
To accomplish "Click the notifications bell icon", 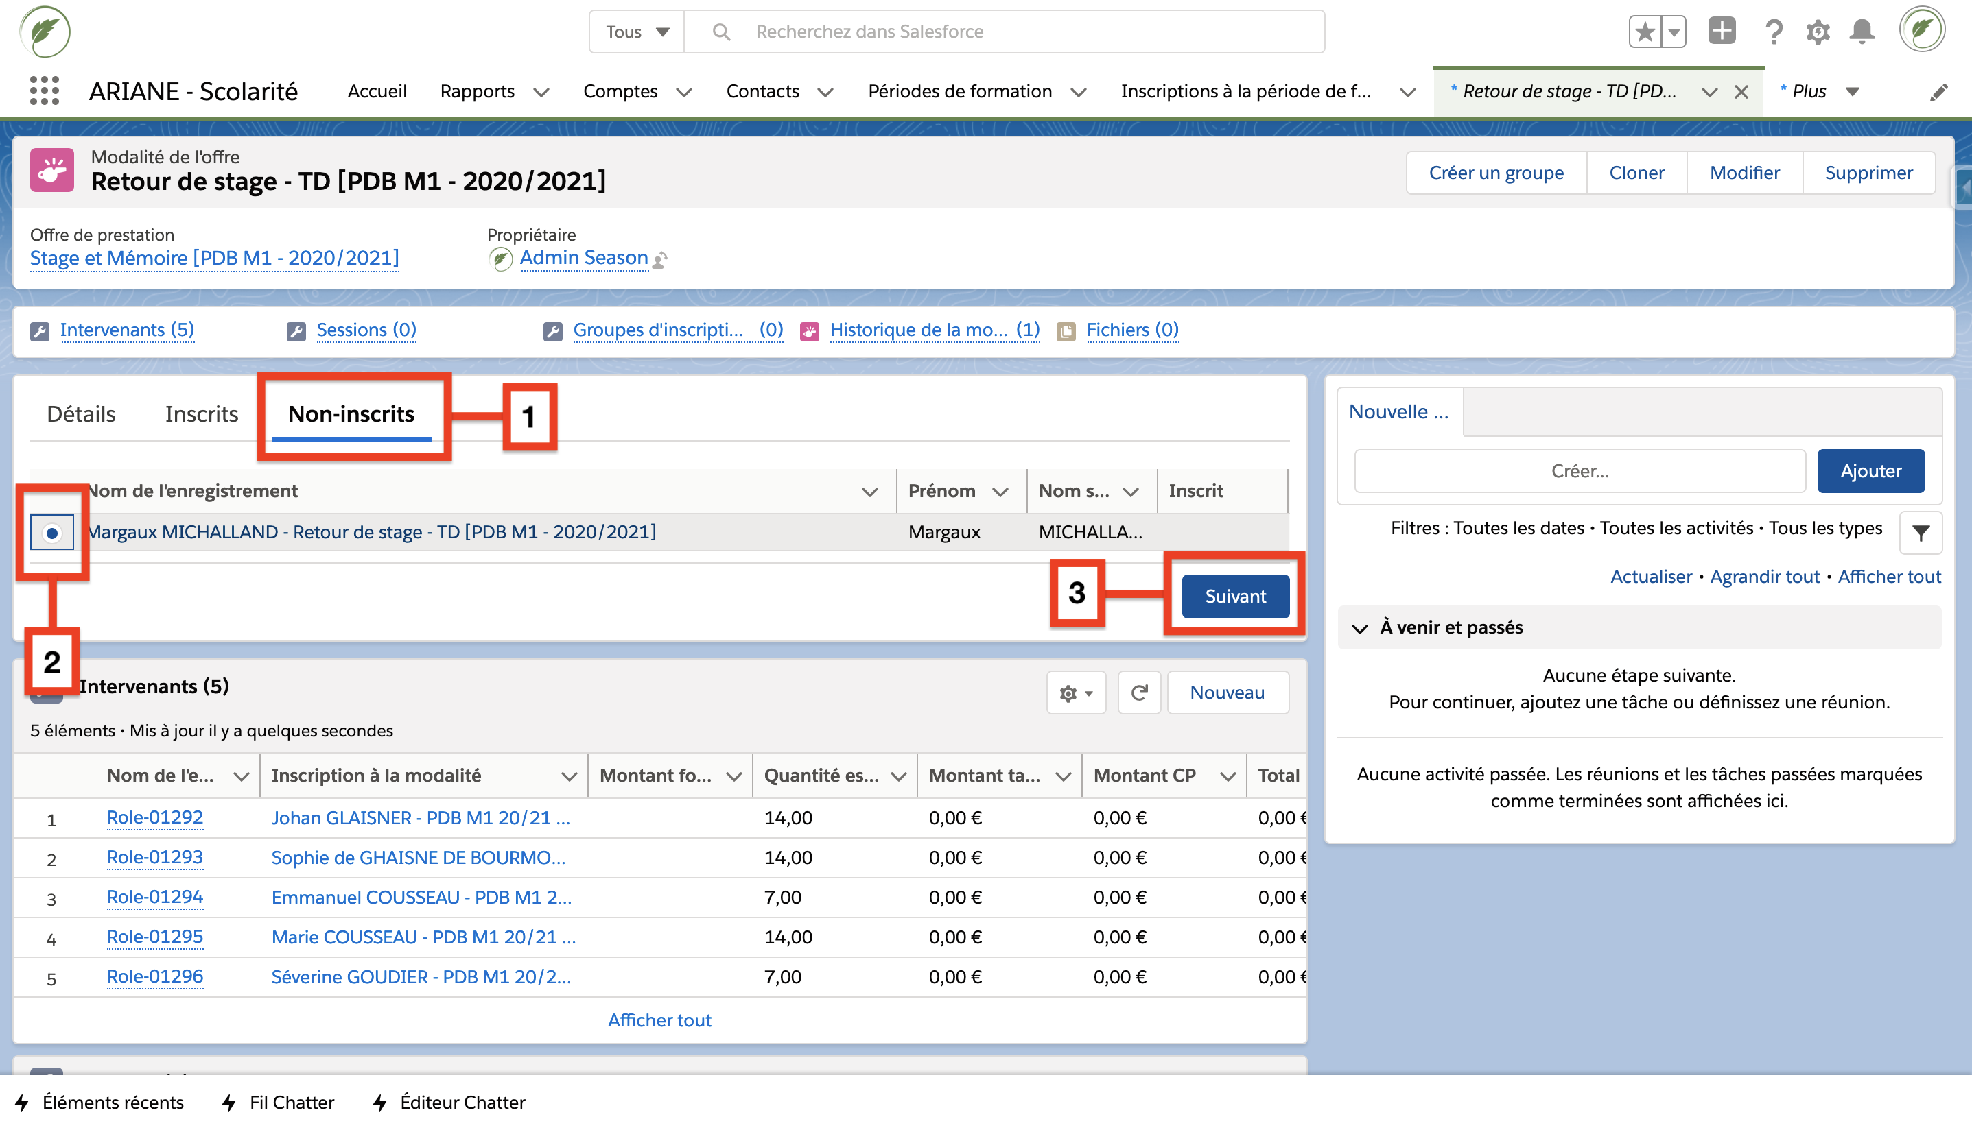I will point(1861,32).
